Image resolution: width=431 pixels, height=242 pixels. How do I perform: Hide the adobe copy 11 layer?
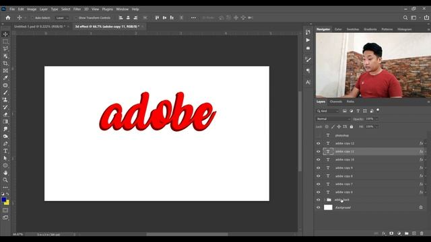coord(319,151)
